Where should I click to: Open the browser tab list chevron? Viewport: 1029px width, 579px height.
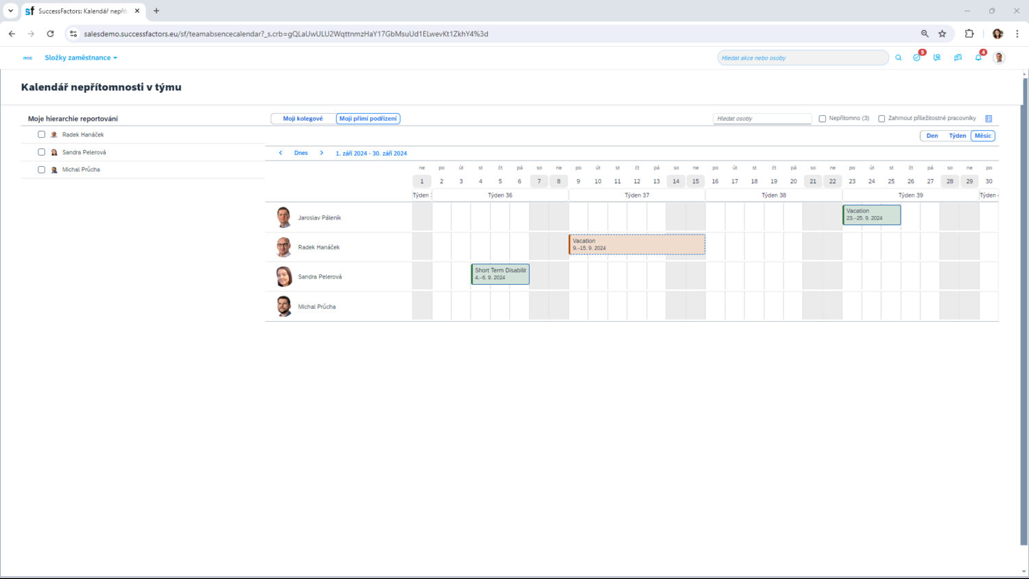pyautogui.click(x=10, y=11)
